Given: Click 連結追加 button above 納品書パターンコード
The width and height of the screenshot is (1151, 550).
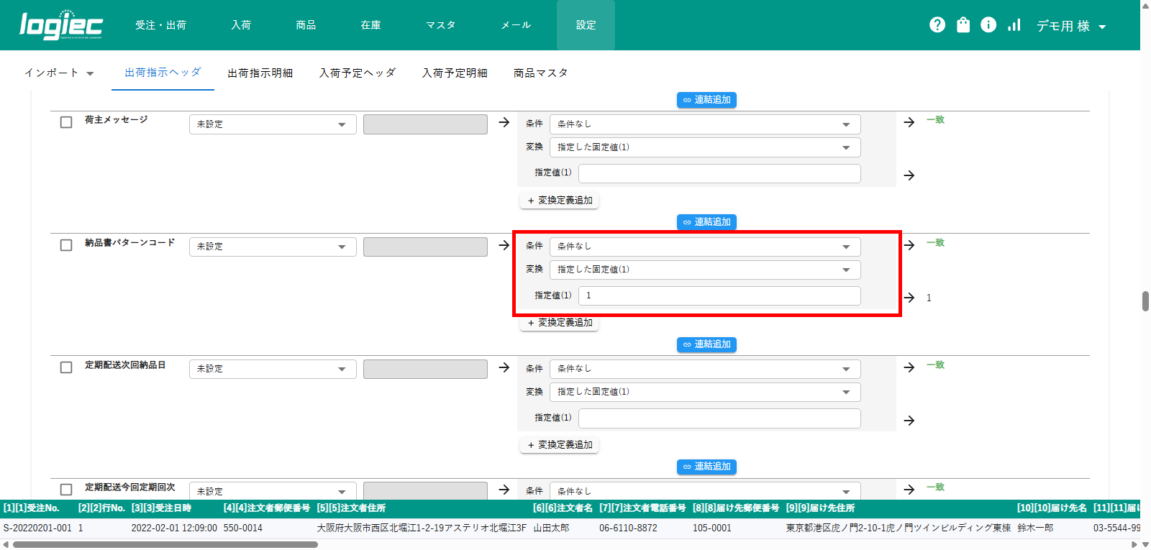Looking at the screenshot, I should [706, 222].
